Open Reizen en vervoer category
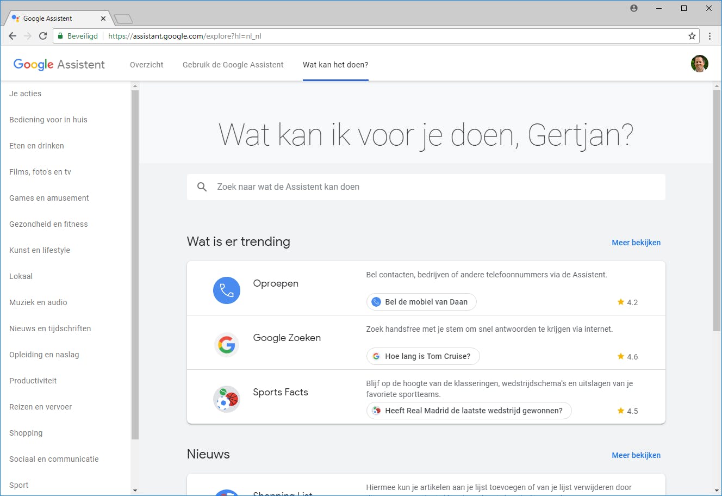The width and height of the screenshot is (722, 496). click(x=41, y=407)
